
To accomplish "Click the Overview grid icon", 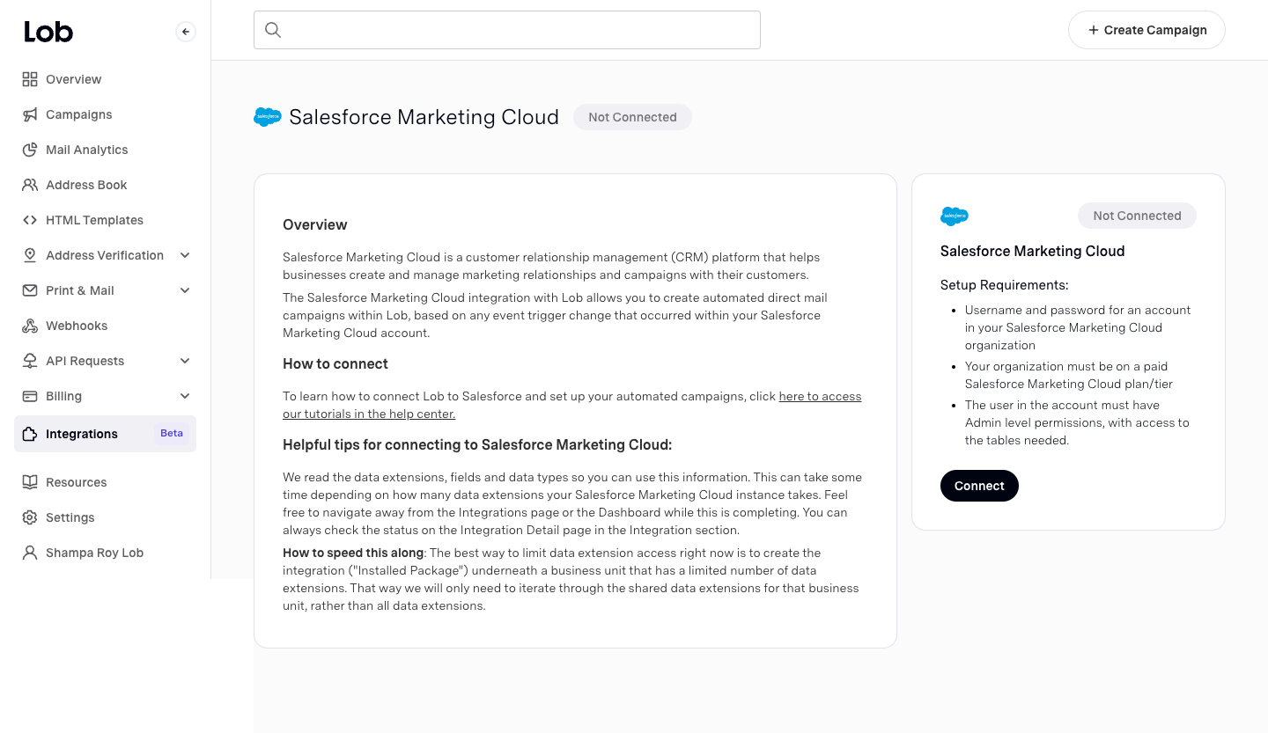I will tap(30, 79).
